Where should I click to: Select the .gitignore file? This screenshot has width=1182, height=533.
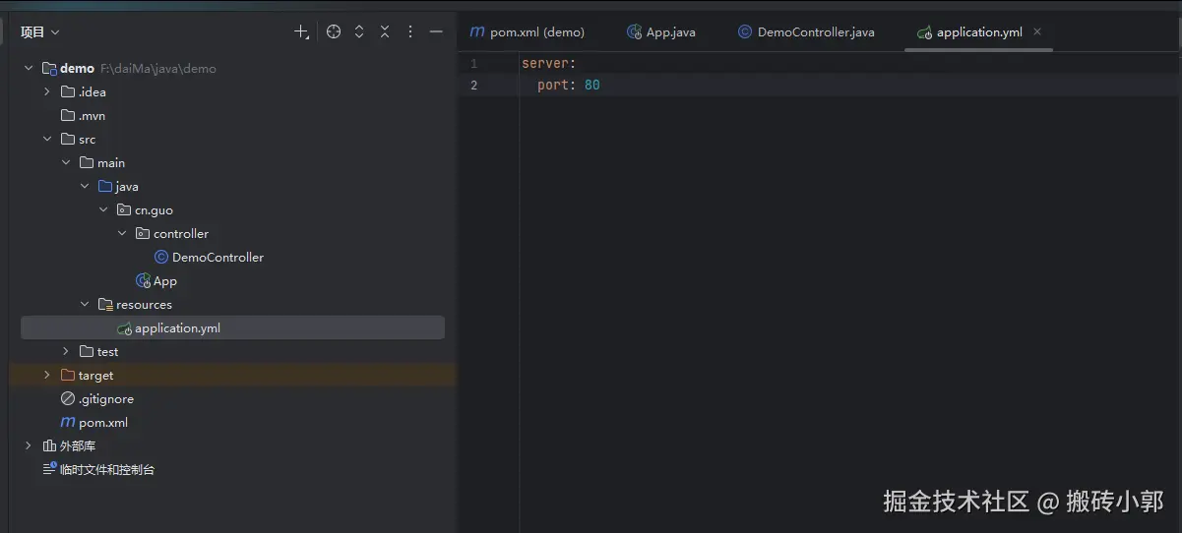[x=105, y=399]
